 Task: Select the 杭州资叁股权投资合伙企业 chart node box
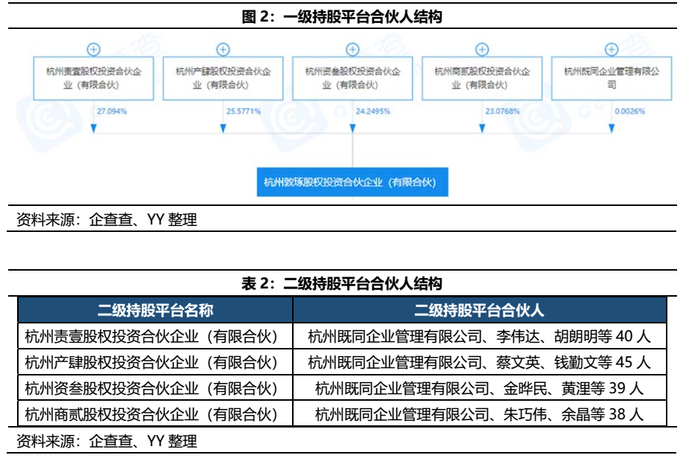point(352,78)
